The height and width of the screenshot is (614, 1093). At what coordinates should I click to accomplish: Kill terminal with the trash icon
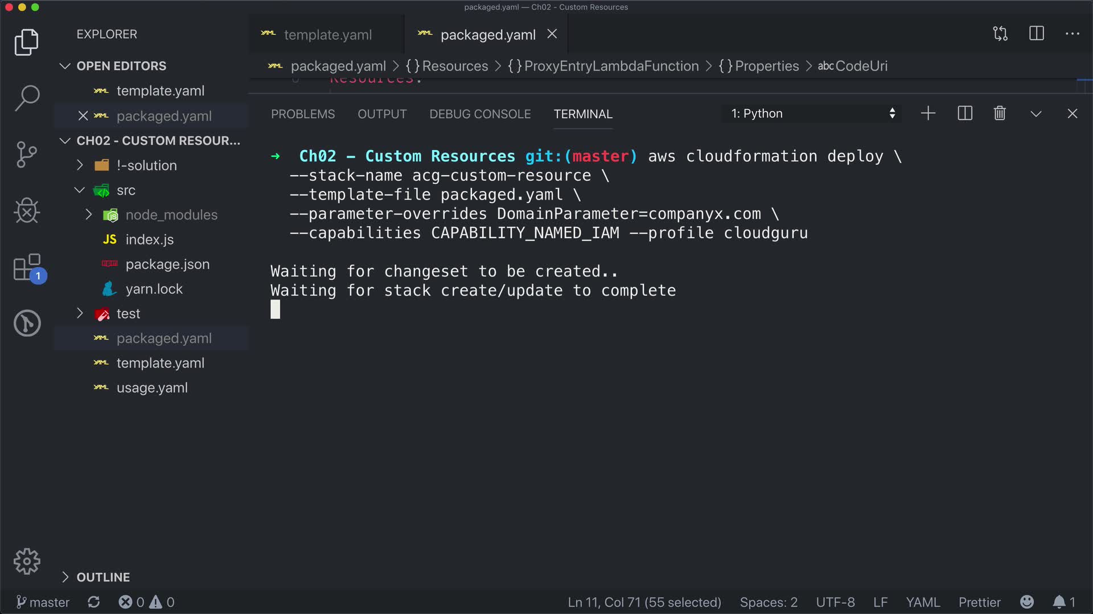[1000, 114]
